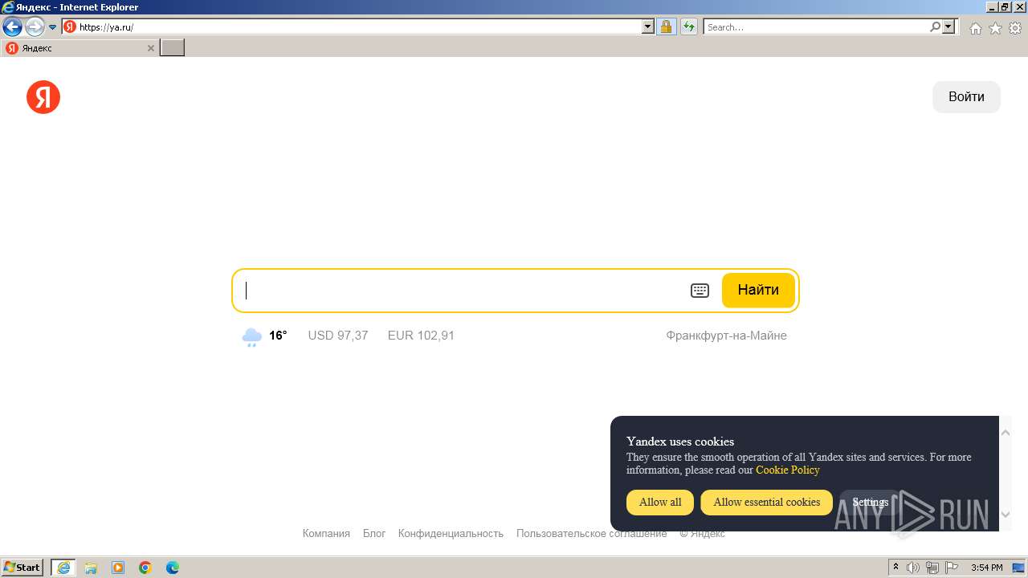Screen dimensions: 1028x578
Task: Click the Allow essential cookies button
Action: tap(767, 503)
